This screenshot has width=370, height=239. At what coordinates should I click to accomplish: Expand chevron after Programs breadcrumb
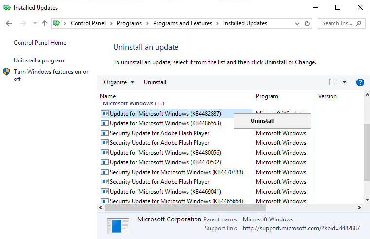tap(147, 23)
